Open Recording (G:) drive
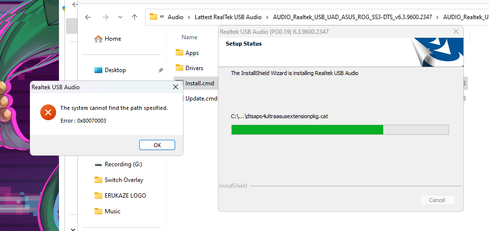The image size is (489, 231). coord(123,164)
